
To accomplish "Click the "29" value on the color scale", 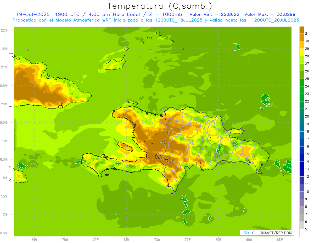I will (307, 49).
